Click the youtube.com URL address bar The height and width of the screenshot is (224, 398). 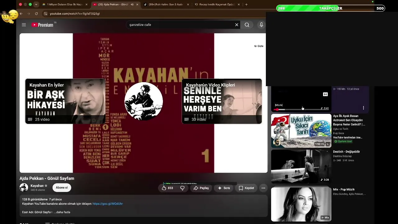pyautogui.click(x=75, y=14)
